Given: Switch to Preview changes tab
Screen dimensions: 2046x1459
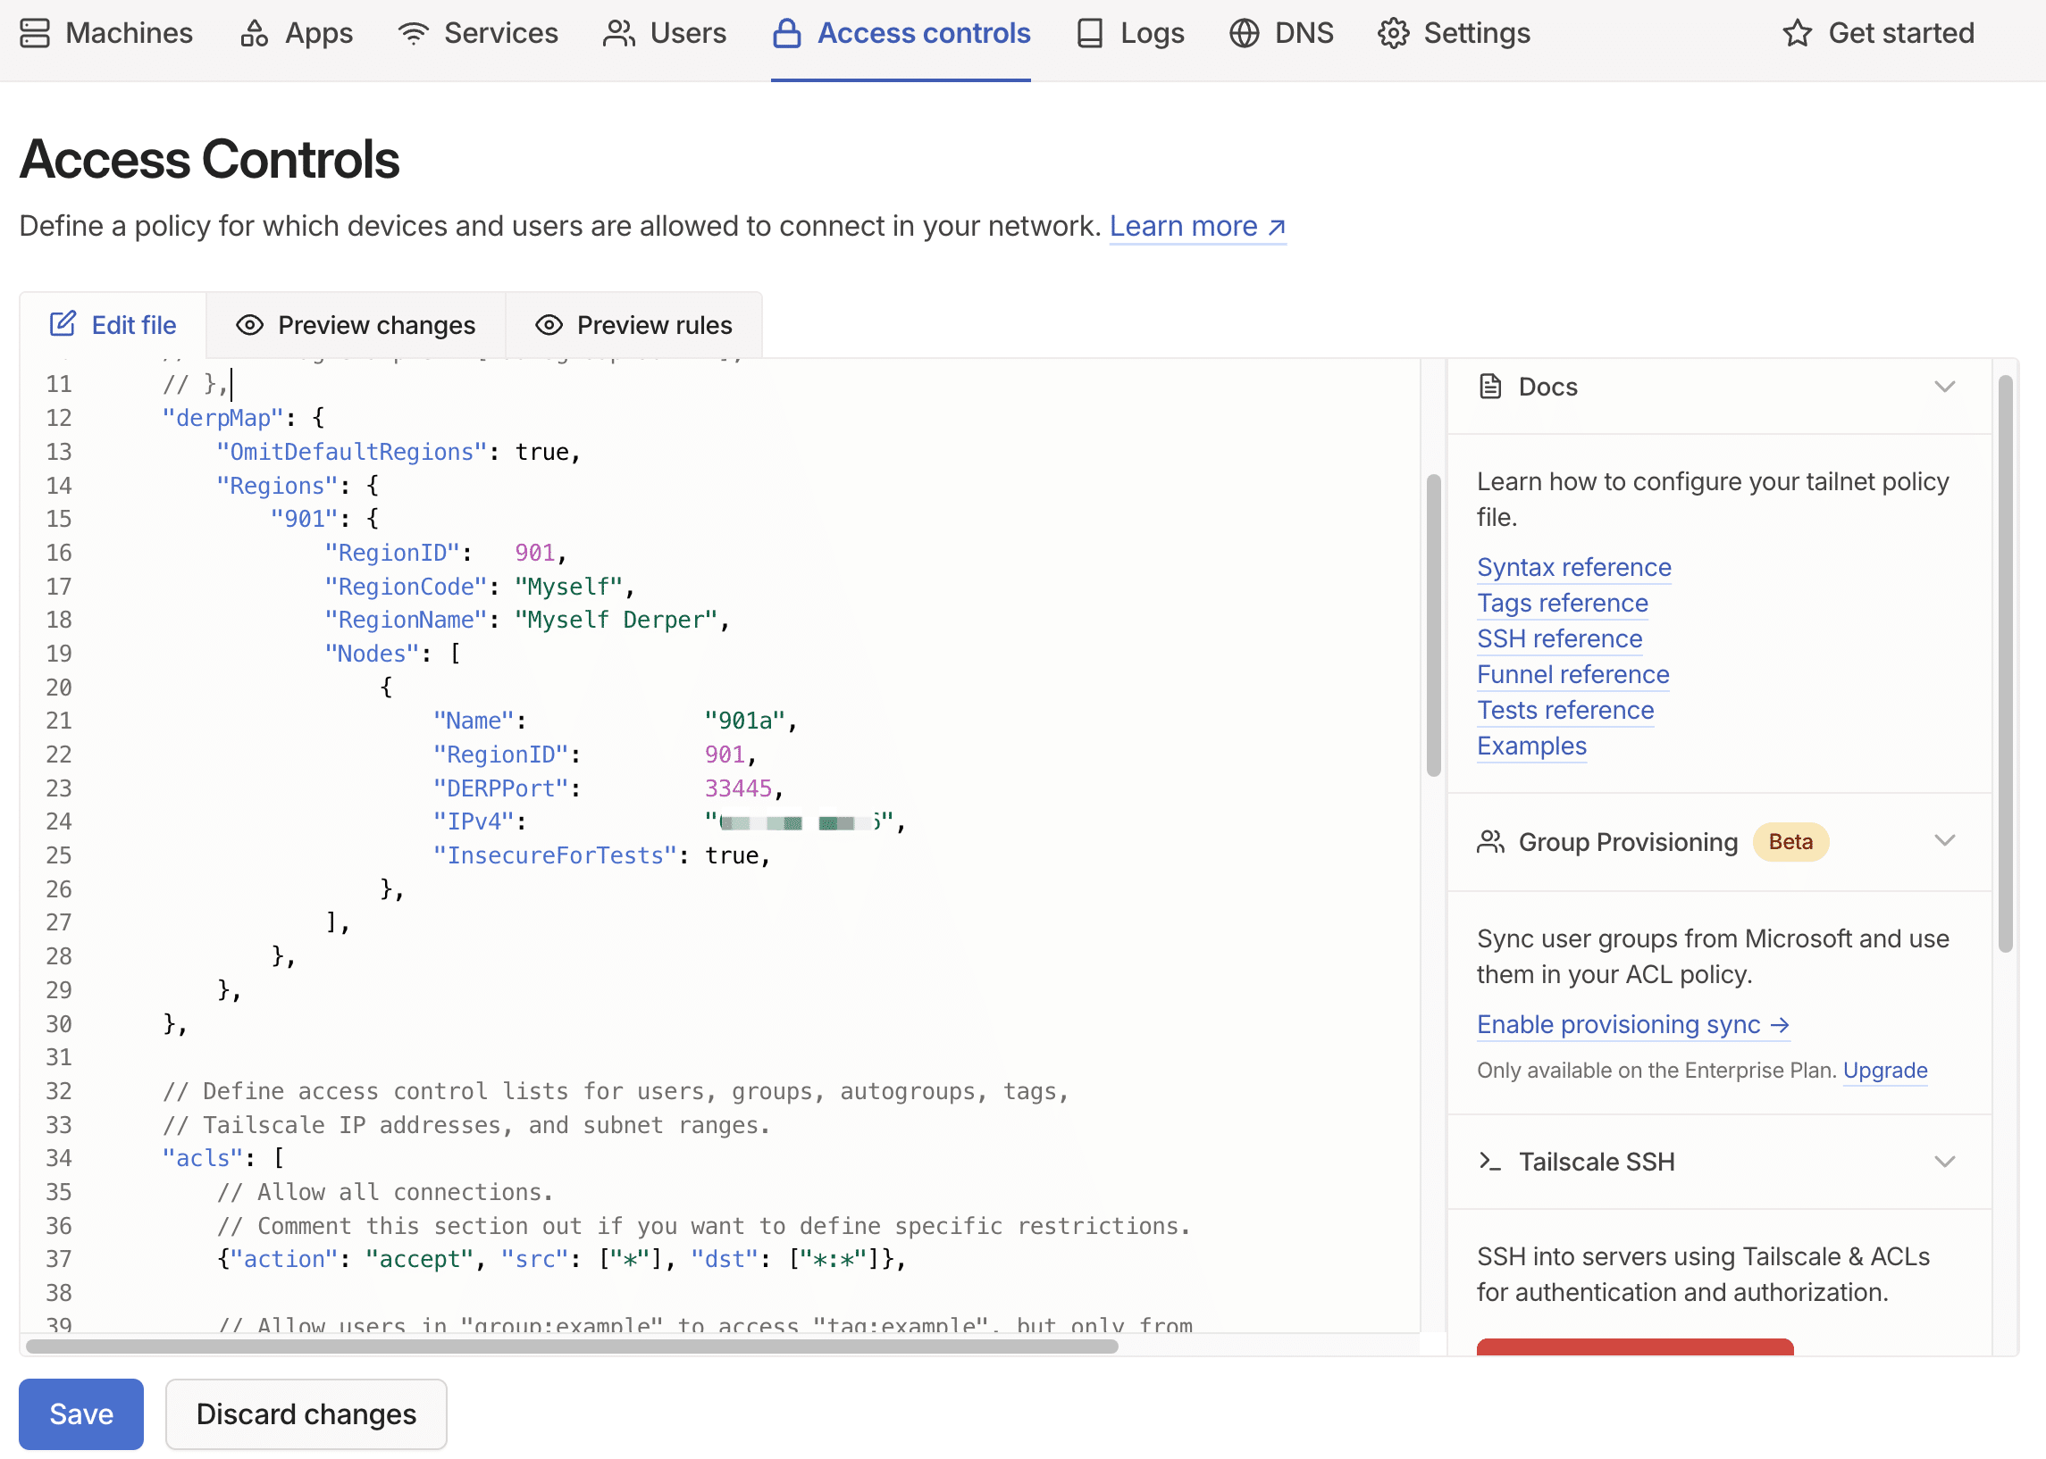Looking at the screenshot, I should pos(356,324).
